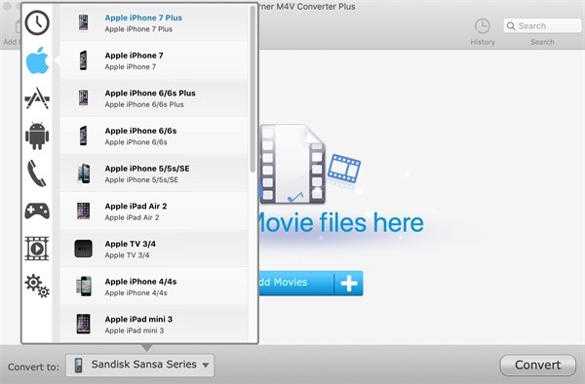Click the iPhone 6/6s device icon
The height and width of the screenshot is (384, 585).
pyautogui.click(x=83, y=135)
